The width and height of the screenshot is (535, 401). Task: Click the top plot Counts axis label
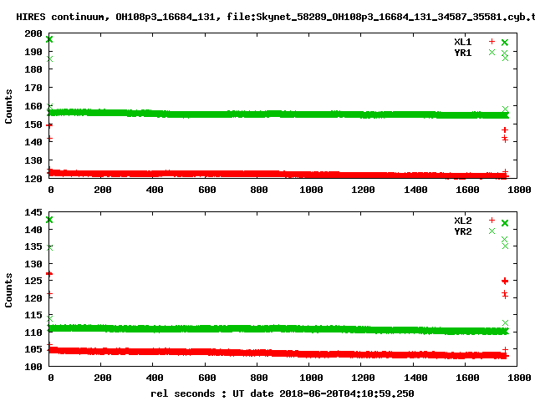[x=8, y=106]
